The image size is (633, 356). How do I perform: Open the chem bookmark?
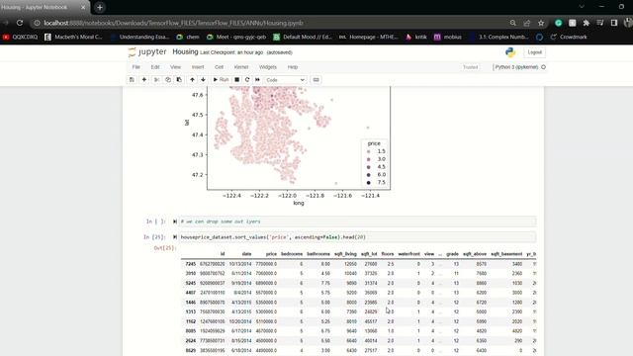188,37
